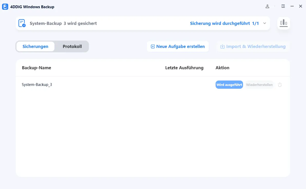The image size is (306, 189).
Task: Click 'Sicherung wird durchgeführt 1/1' status
Action: tap(224, 23)
